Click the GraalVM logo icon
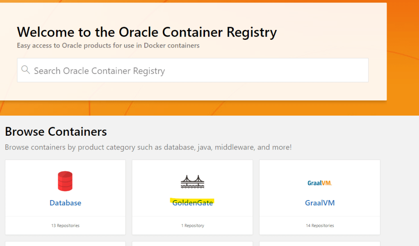 (319, 183)
